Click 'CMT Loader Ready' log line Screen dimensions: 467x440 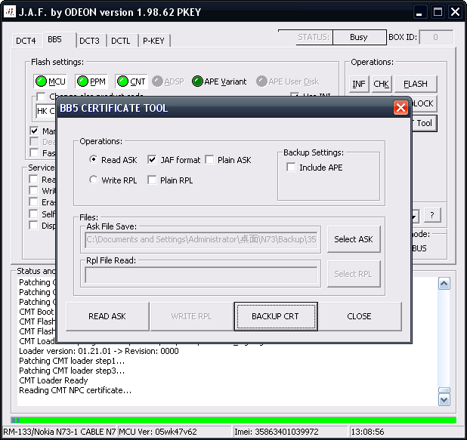(54, 380)
